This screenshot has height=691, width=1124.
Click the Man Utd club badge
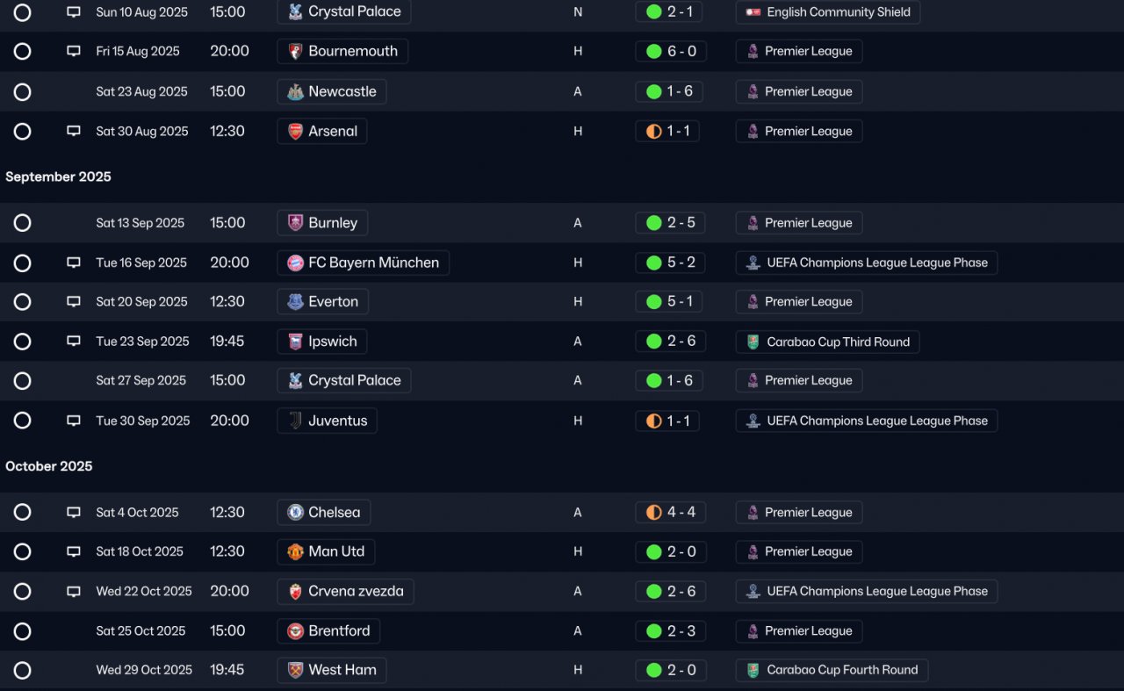pos(296,551)
